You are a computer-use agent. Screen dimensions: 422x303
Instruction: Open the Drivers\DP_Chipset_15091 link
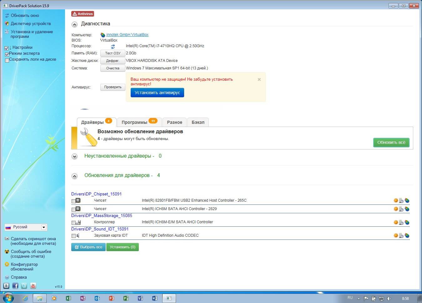click(x=96, y=194)
